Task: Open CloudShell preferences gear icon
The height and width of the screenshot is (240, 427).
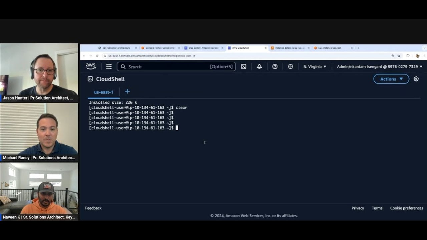Action: (416, 79)
